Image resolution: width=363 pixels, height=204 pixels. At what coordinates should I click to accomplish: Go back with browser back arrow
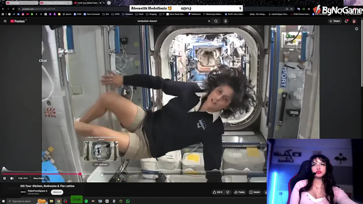pyautogui.click(x=3, y=9)
